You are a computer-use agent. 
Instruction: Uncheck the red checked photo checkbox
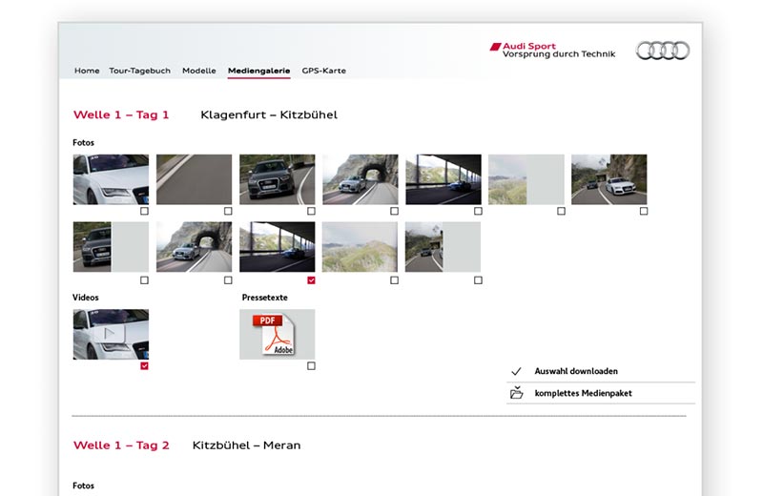coord(311,280)
